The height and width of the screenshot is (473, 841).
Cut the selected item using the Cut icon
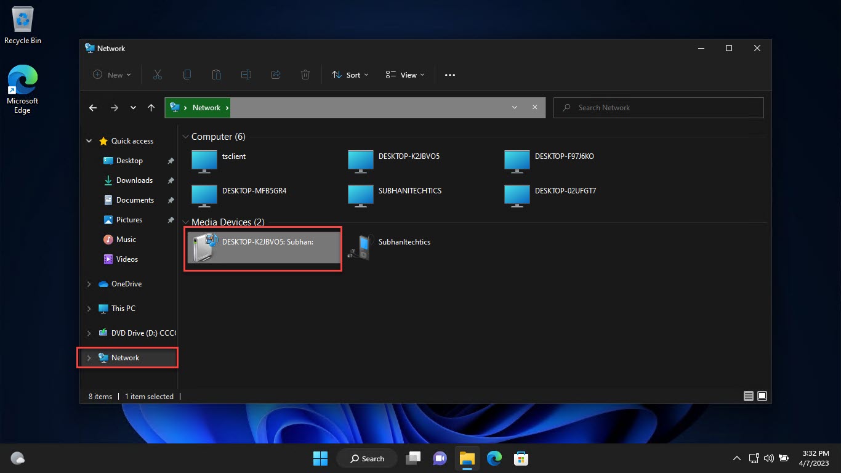coord(158,75)
